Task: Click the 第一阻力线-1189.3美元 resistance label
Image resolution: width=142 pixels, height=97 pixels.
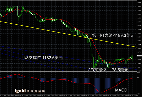Action: [113, 35]
